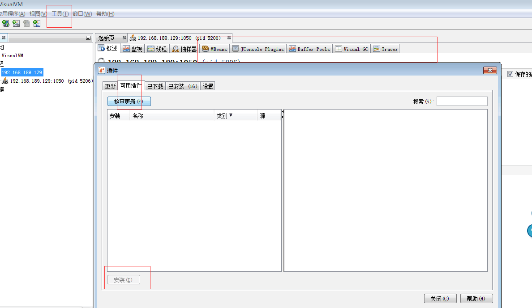Focus the 搜索(S) search field
The image size is (532, 308).
click(x=462, y=101)
